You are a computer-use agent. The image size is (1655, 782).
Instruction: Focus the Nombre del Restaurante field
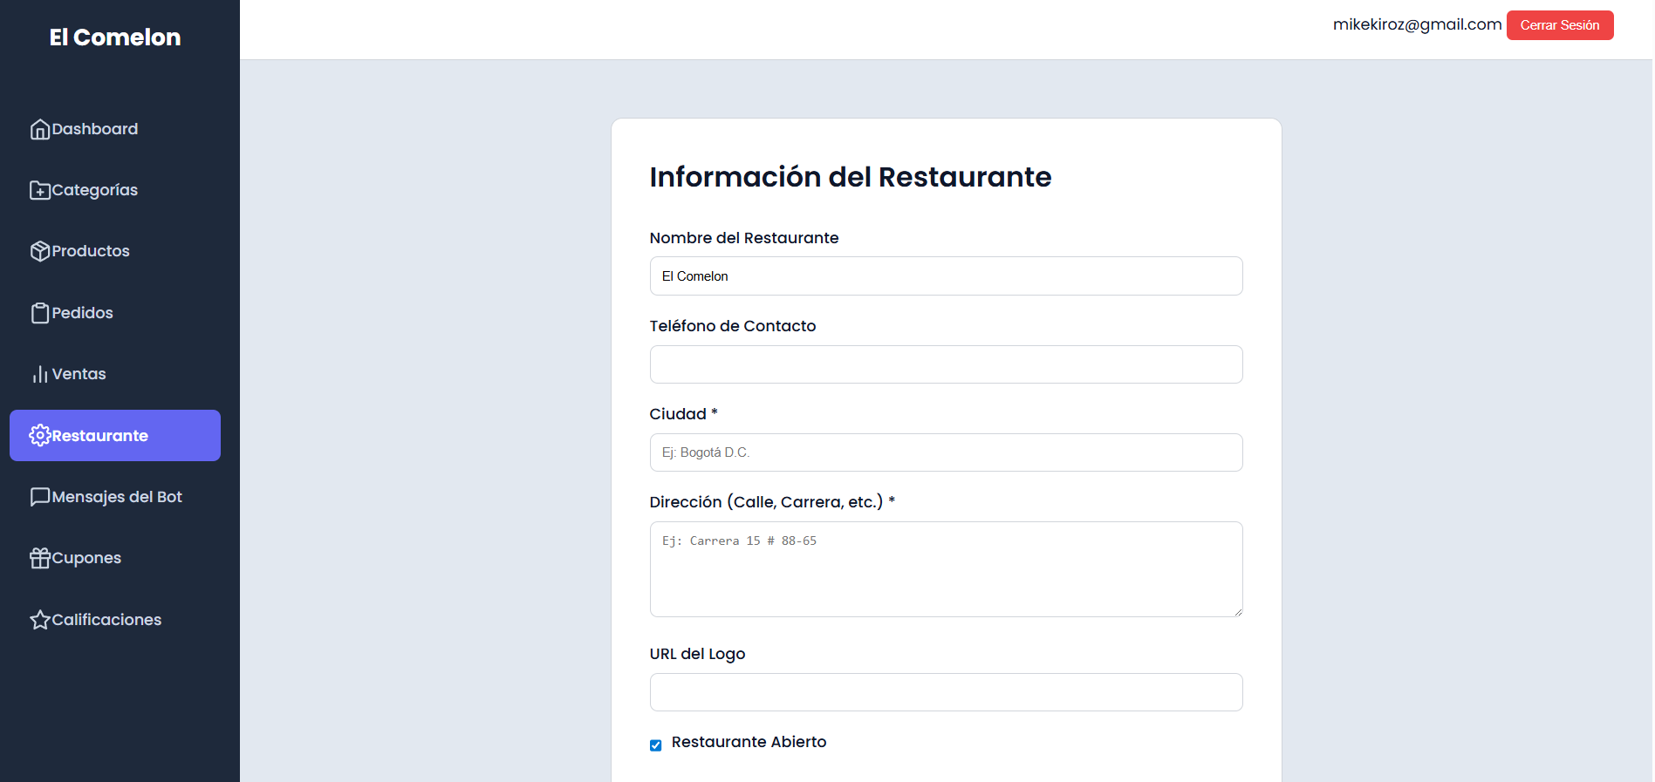pos(946,276)
